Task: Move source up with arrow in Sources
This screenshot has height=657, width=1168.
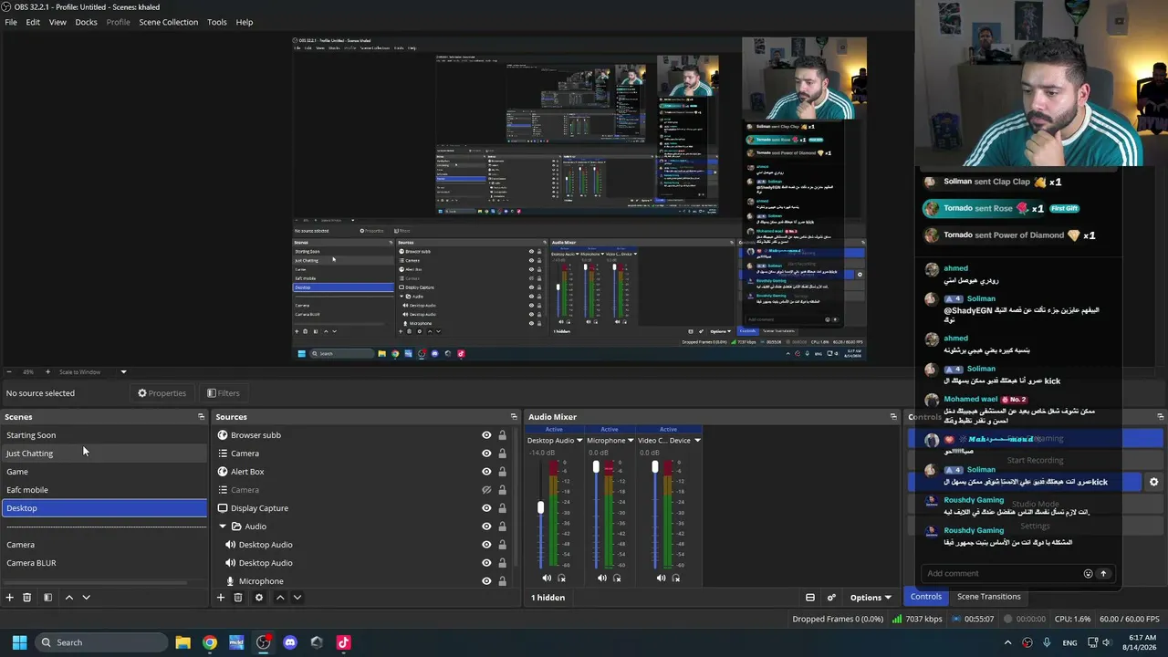Action: 280,598
